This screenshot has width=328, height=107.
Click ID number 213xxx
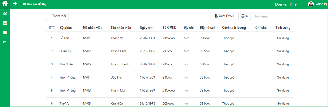(x=167, y=64)
